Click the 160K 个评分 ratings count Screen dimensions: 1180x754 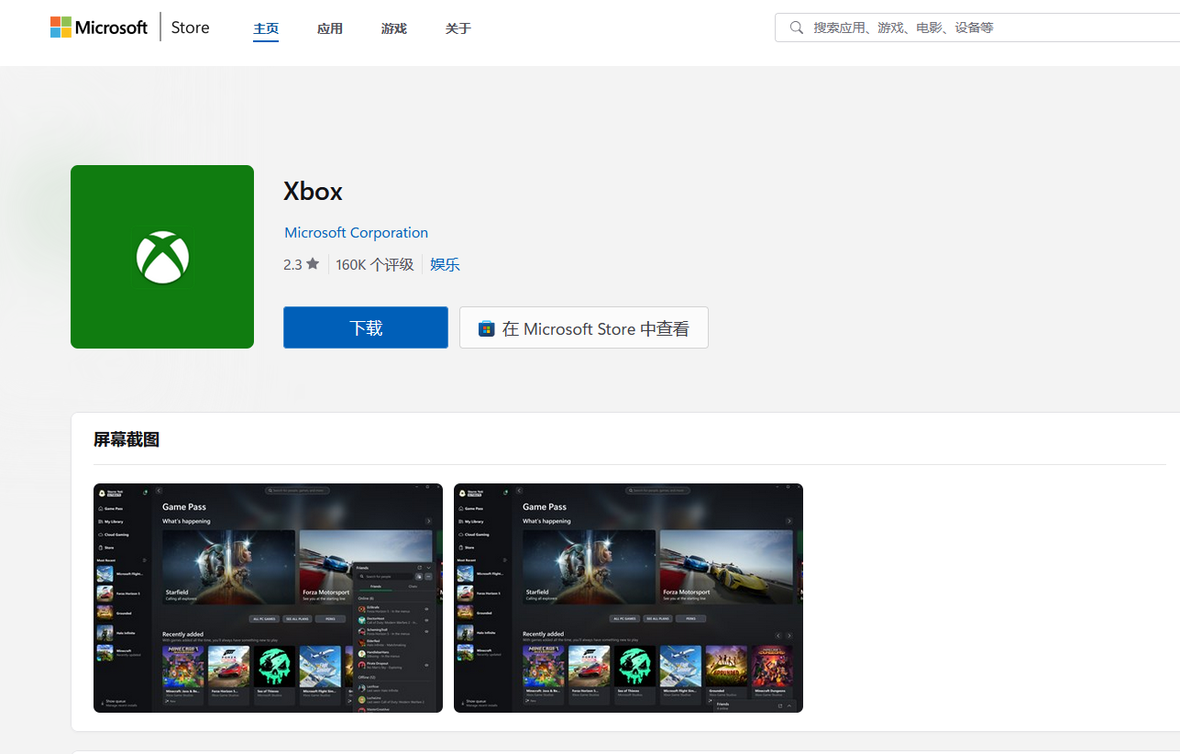point(375,264)
